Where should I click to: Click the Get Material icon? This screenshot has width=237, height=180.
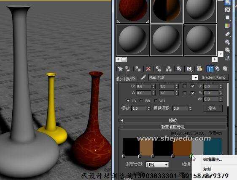pos(120,69)
